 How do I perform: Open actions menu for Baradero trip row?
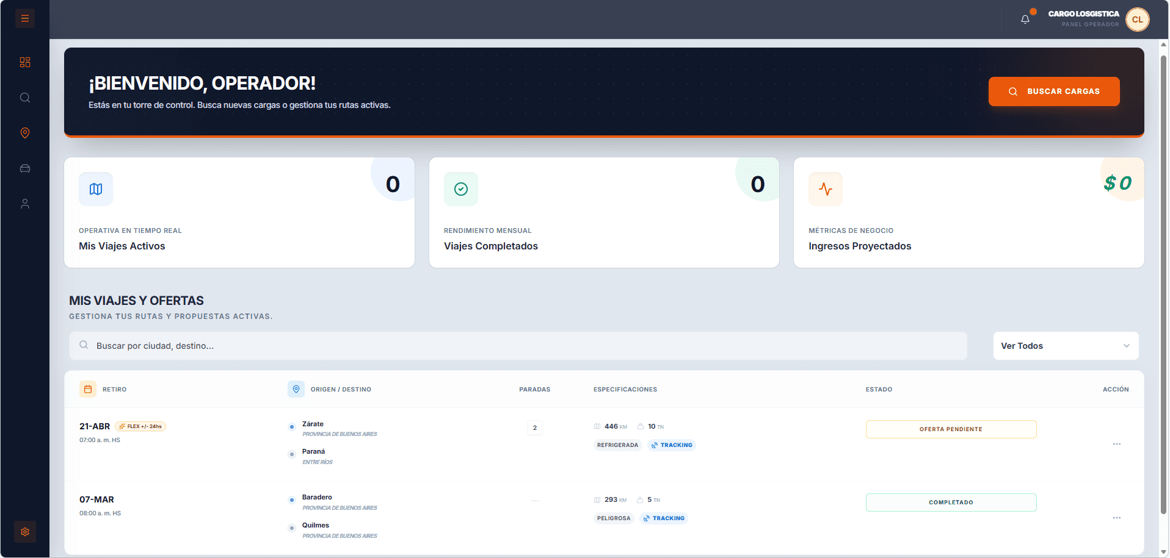pos(1116,518)
